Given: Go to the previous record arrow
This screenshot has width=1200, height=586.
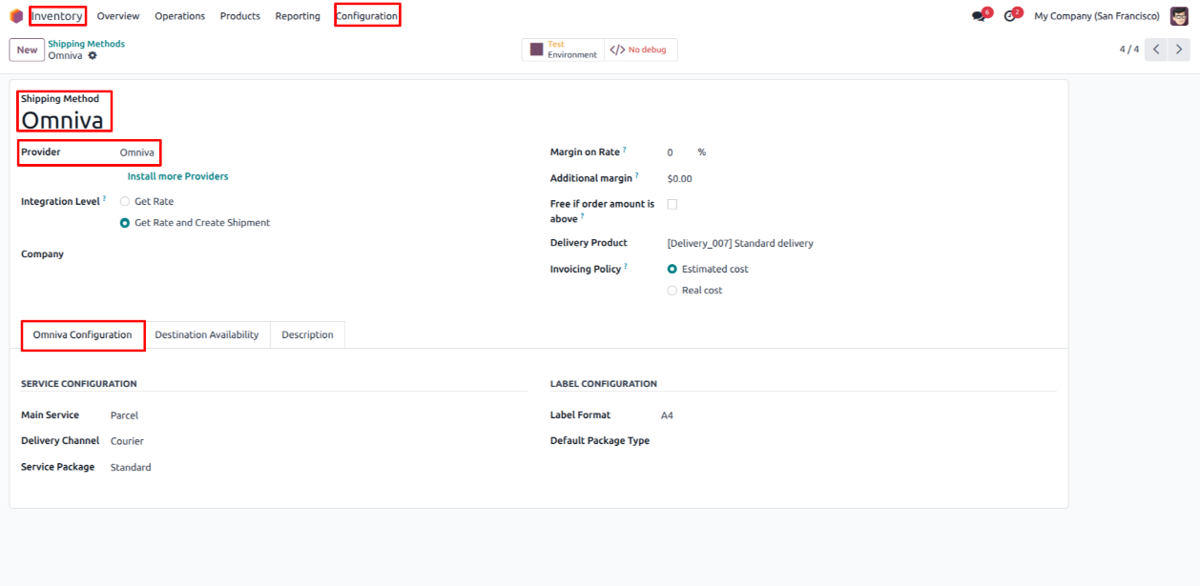Looking at the screenshot, I should pos(1156,50).
